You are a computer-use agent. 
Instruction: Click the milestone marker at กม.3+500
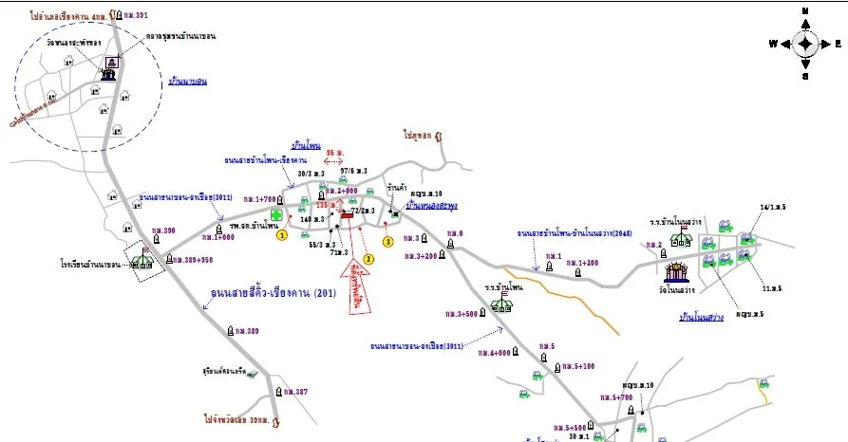pos(482,313)
